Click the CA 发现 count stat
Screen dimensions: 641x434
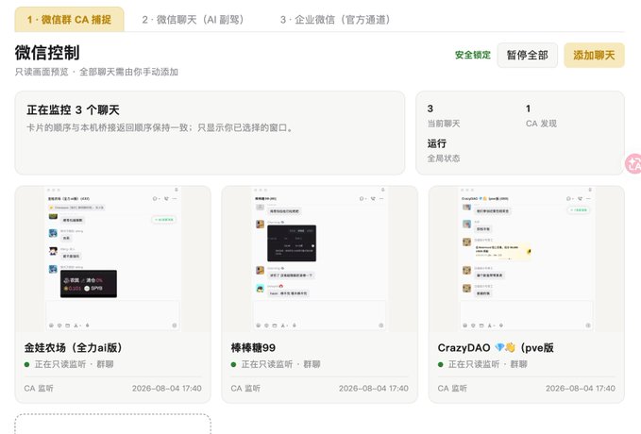(541, 116)
